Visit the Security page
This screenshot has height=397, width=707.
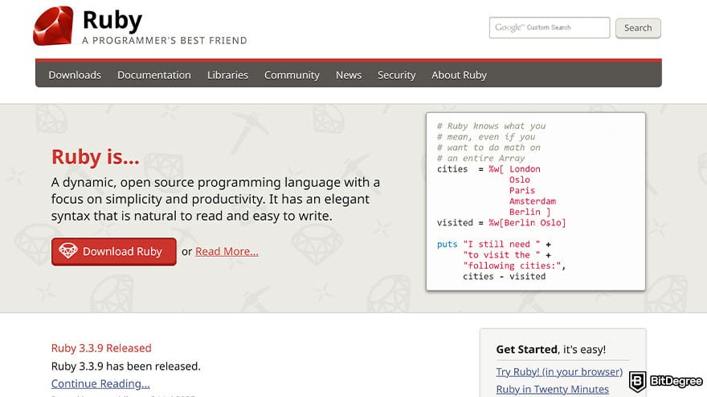tap(396, 75)
